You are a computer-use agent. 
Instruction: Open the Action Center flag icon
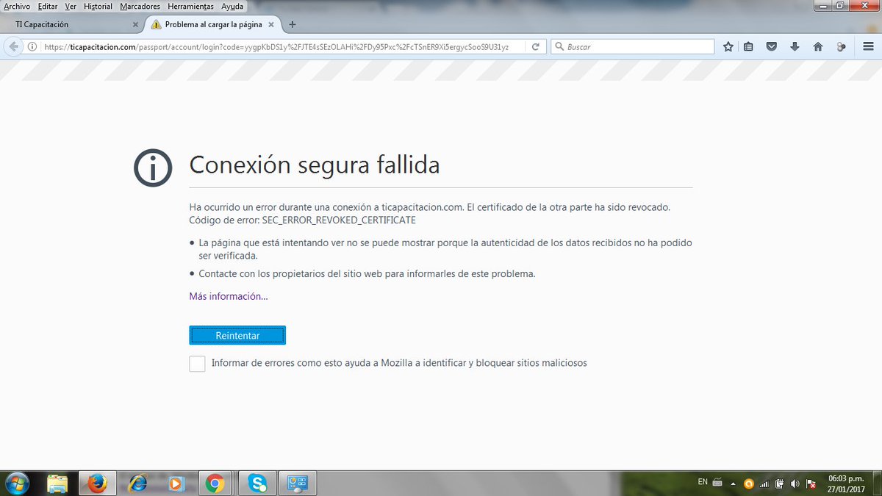click(x=811, y=484)
